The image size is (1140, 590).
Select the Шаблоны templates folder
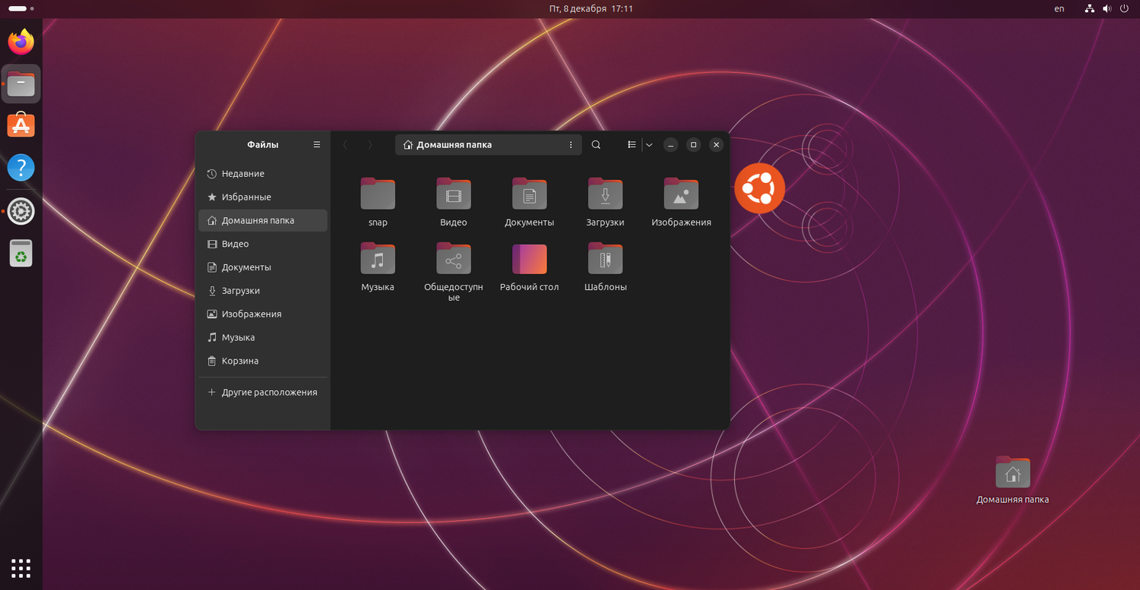[605, 259]
